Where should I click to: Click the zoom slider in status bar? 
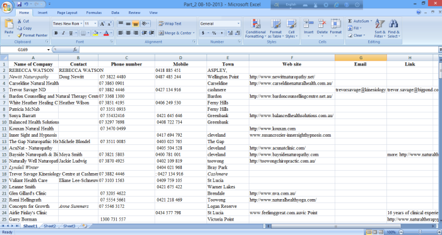pyautogui.click(x=420, y=232)
